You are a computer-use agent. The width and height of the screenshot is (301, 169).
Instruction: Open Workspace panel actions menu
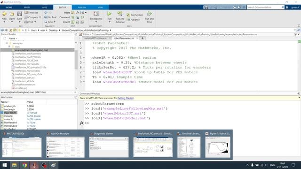(x=76, y=97)
